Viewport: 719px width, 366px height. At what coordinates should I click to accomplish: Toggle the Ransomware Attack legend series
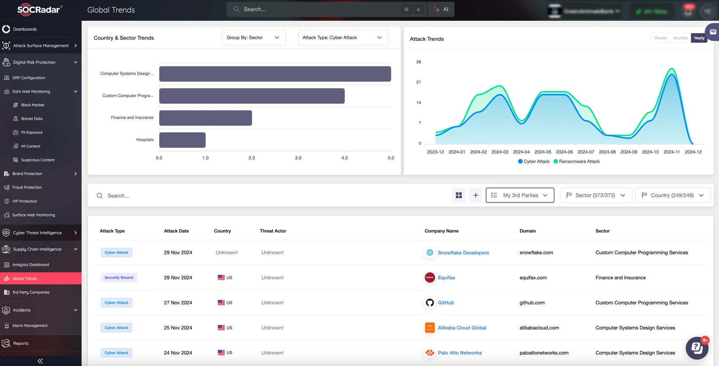click(x=577, y=161)
